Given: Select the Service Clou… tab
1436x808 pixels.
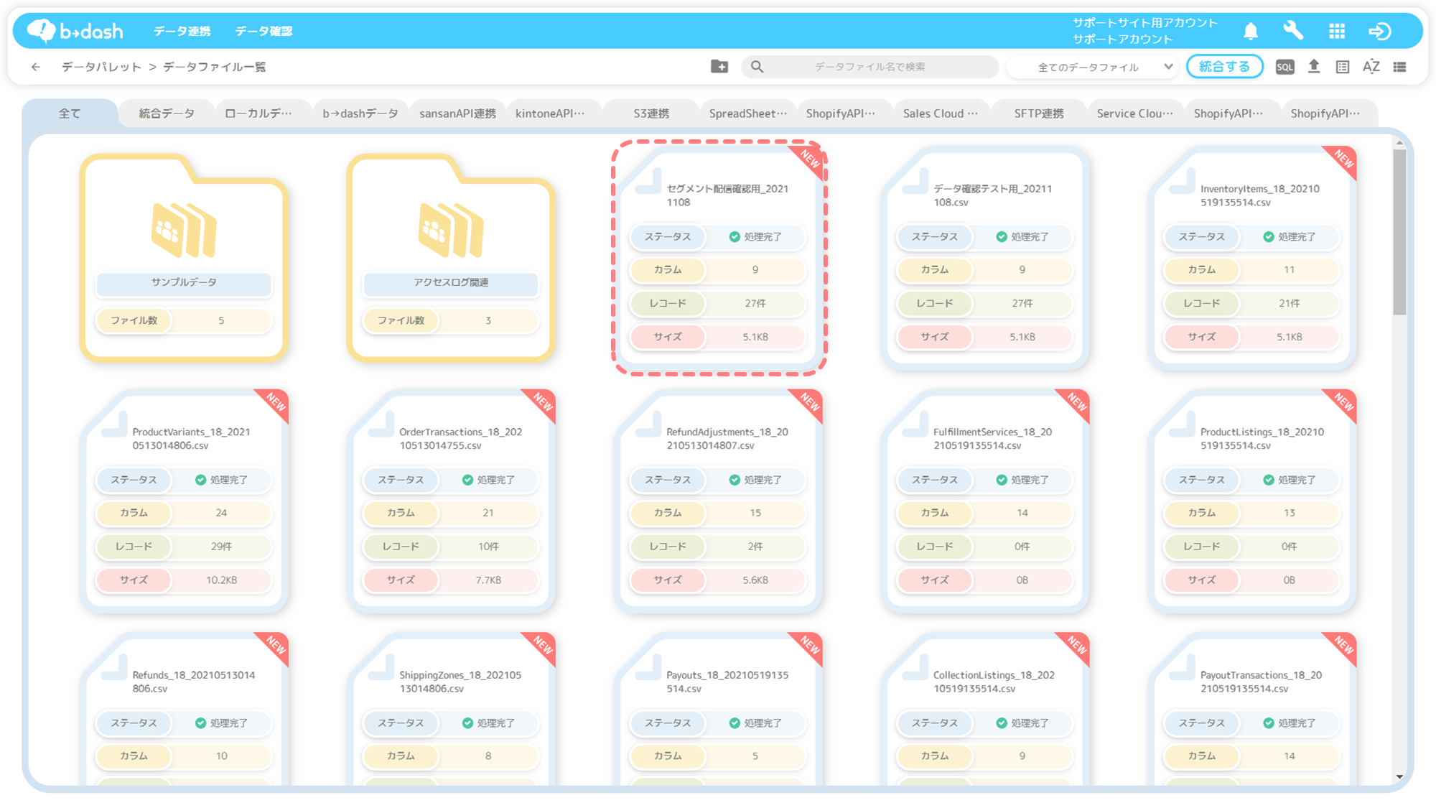Looking at the screenshot, I should click(1134, 113).
